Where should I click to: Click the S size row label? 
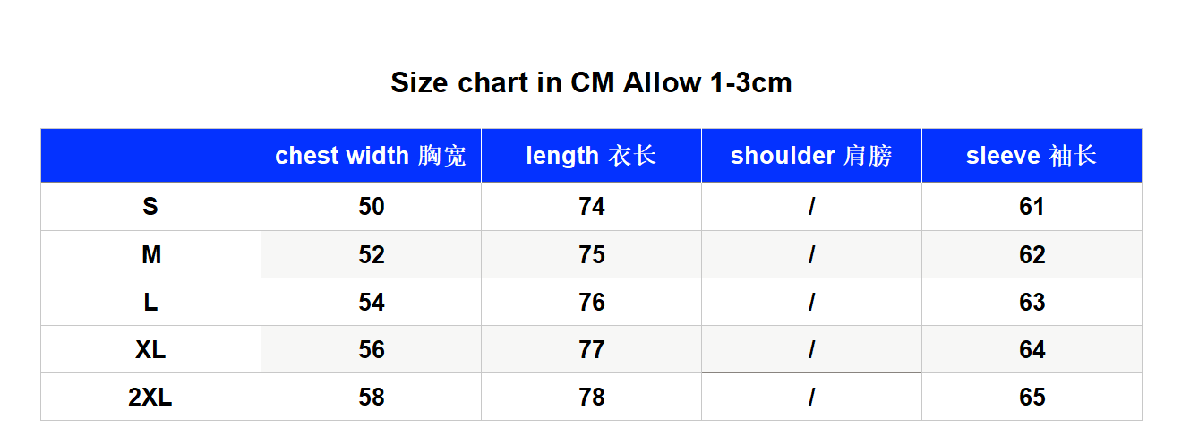tap(150, 207)
